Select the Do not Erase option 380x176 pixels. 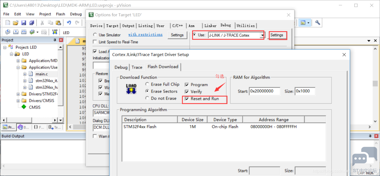coord(147,98)
